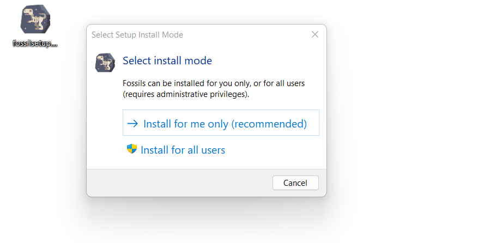Screen dimensions: 484x243
Task: Click the gray footer area left of Cancel
Action: click(180, 183)
